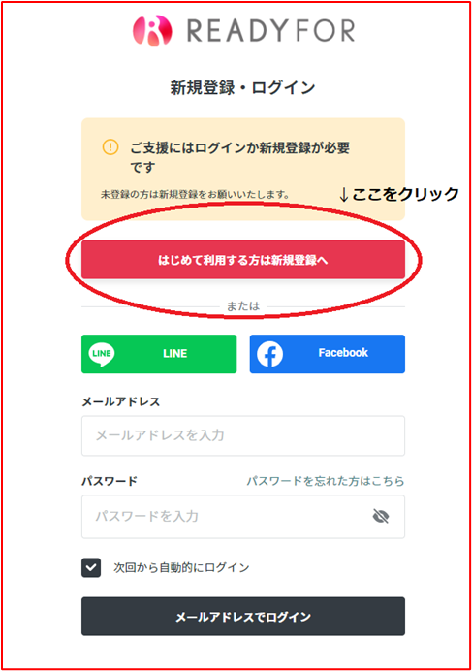Log in with the green LINE button
The width and height of the screenshot is (472, 671).
coord(159,354)
